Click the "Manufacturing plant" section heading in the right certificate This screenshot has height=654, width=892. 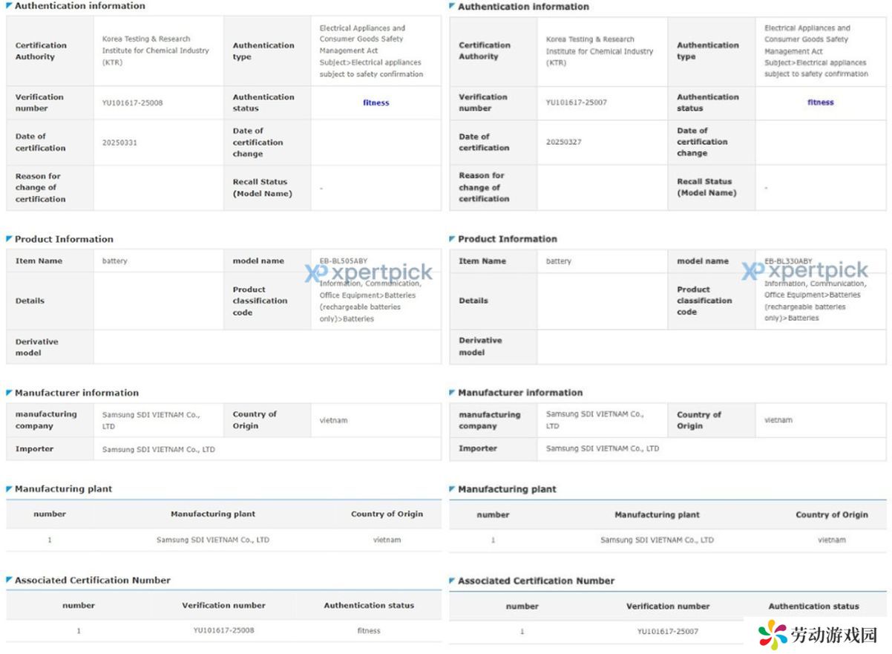tap(507, 489)
